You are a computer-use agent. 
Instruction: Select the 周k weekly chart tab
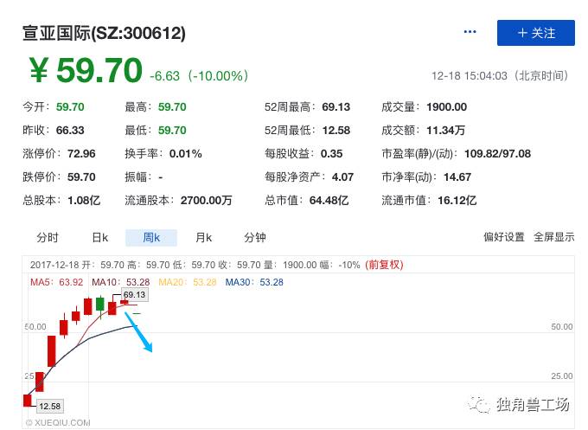(151, 238)
